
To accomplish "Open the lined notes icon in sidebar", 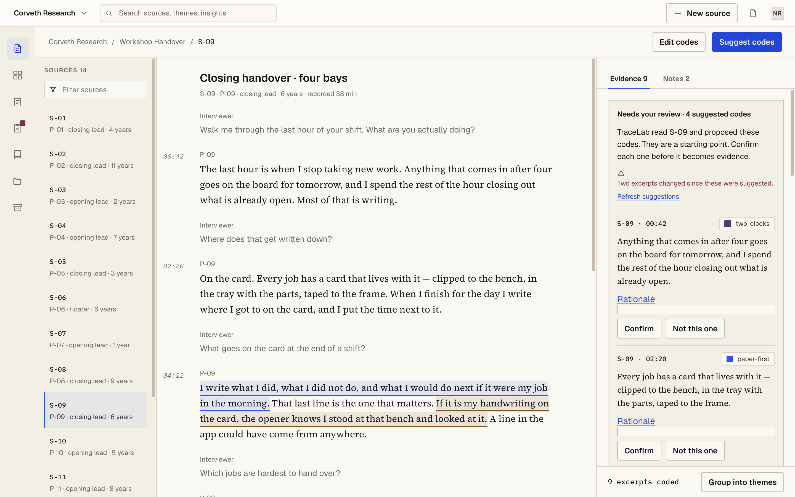I will pyautogui.click(x=18, y=102).
